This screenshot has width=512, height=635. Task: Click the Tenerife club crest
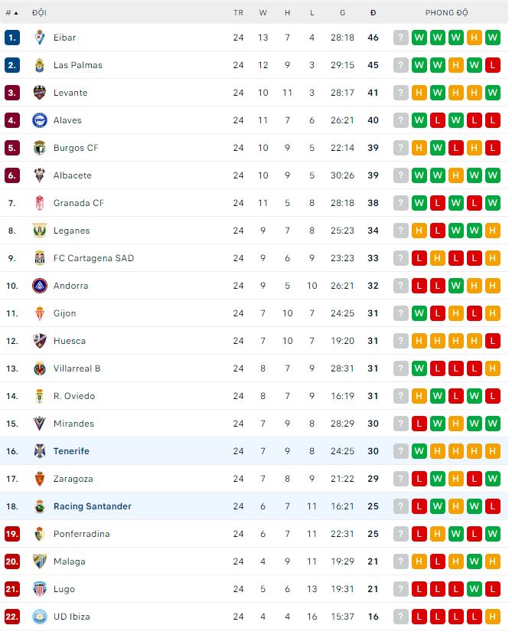(x=40, y=451)
